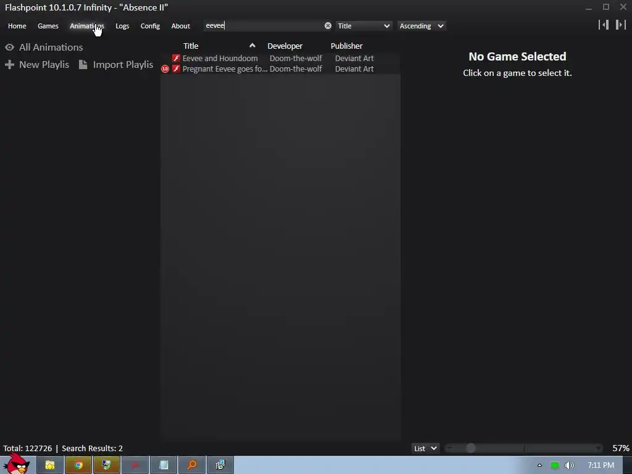Open the Games tab
The image size is (632, 474).
(x=48, y=26)
